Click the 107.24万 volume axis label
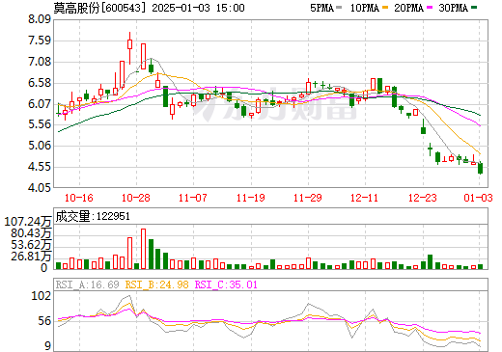This screenshot has width=502, height=352. point(28,222)
